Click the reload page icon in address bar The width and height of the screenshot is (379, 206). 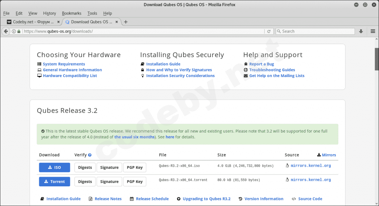coord(269,31)
